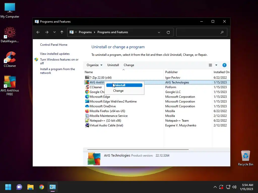Image resolution: width=258 pixels, height=193 pixels.
Task: Open Chat app on the taskbar
Action: tap(19, 187)
